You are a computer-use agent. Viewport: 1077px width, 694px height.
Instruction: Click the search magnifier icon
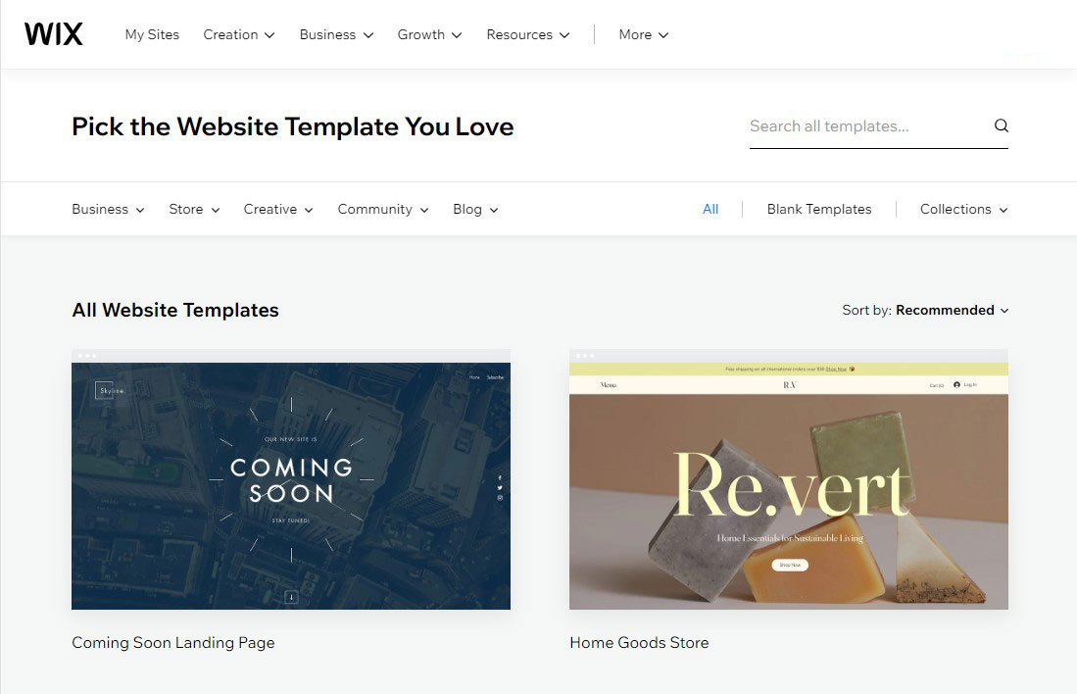[1001, 125]
